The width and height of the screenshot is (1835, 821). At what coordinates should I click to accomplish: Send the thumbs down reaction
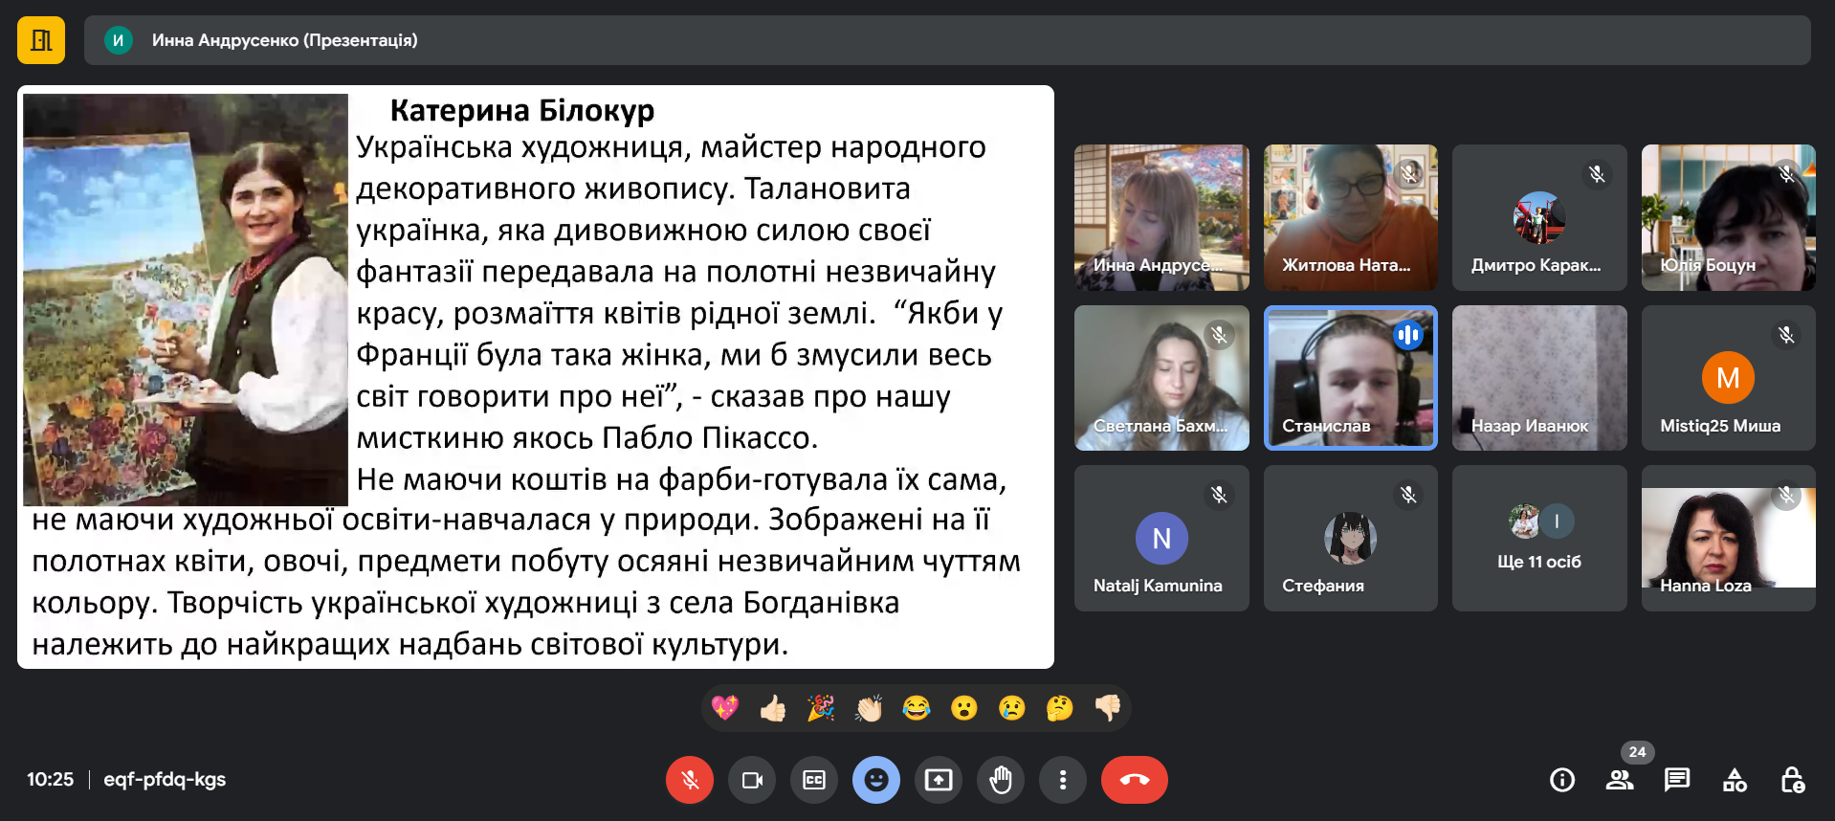[1108, 708]
